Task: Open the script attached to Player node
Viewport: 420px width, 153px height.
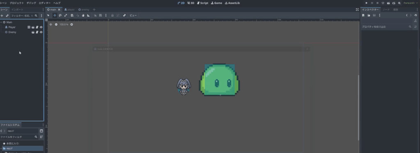Action: [37, 27]
